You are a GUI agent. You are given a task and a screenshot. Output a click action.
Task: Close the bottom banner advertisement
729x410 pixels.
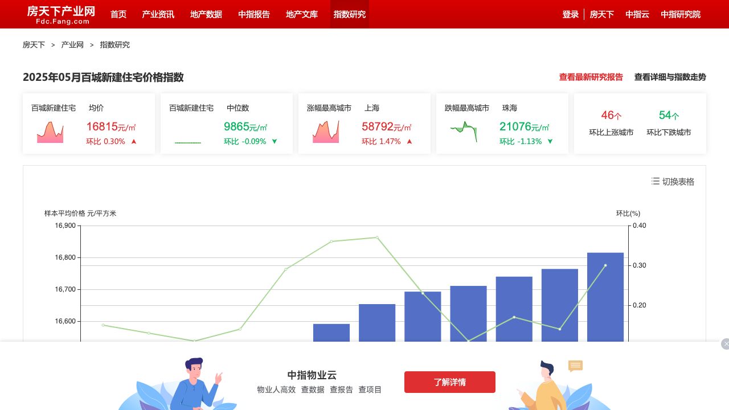(x=725, y=344)
